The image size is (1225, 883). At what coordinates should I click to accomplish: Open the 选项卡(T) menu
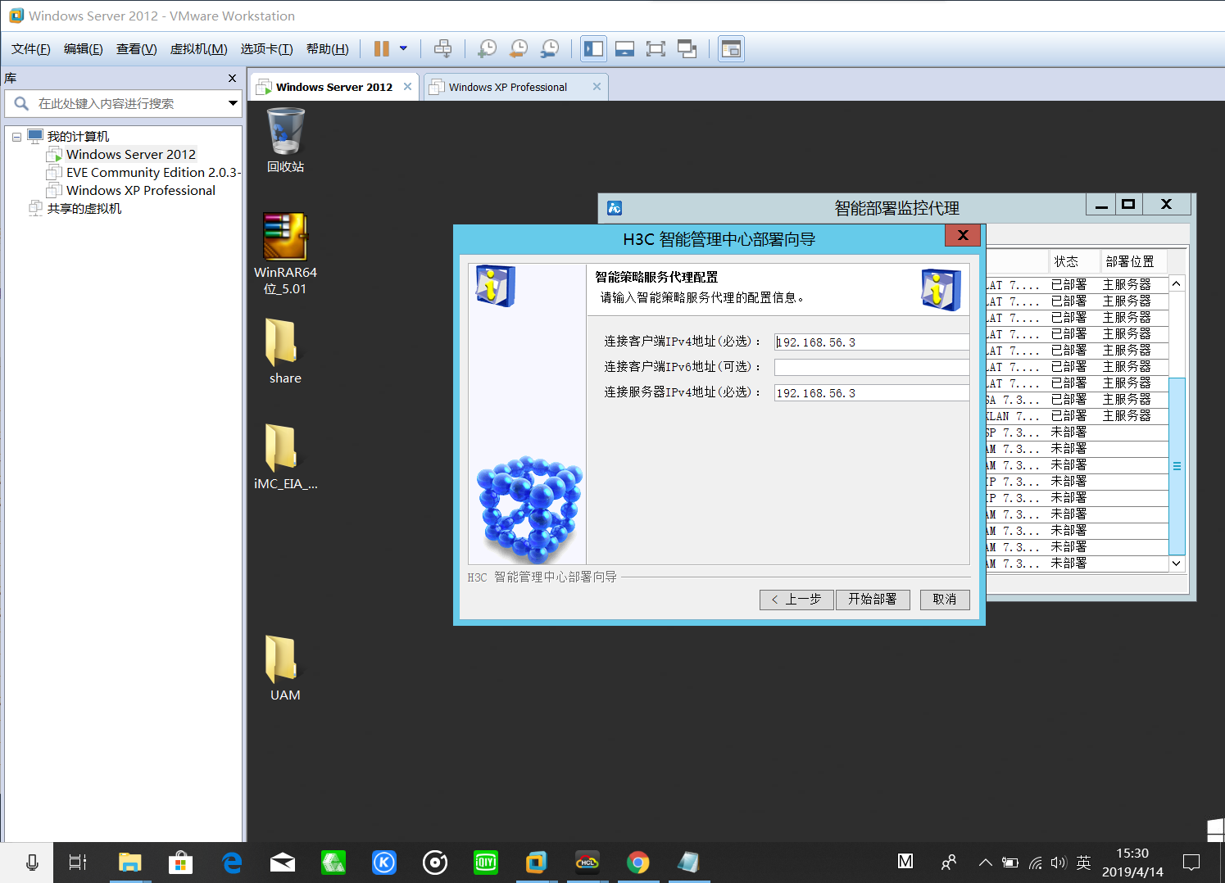click(x=266, y=49)
